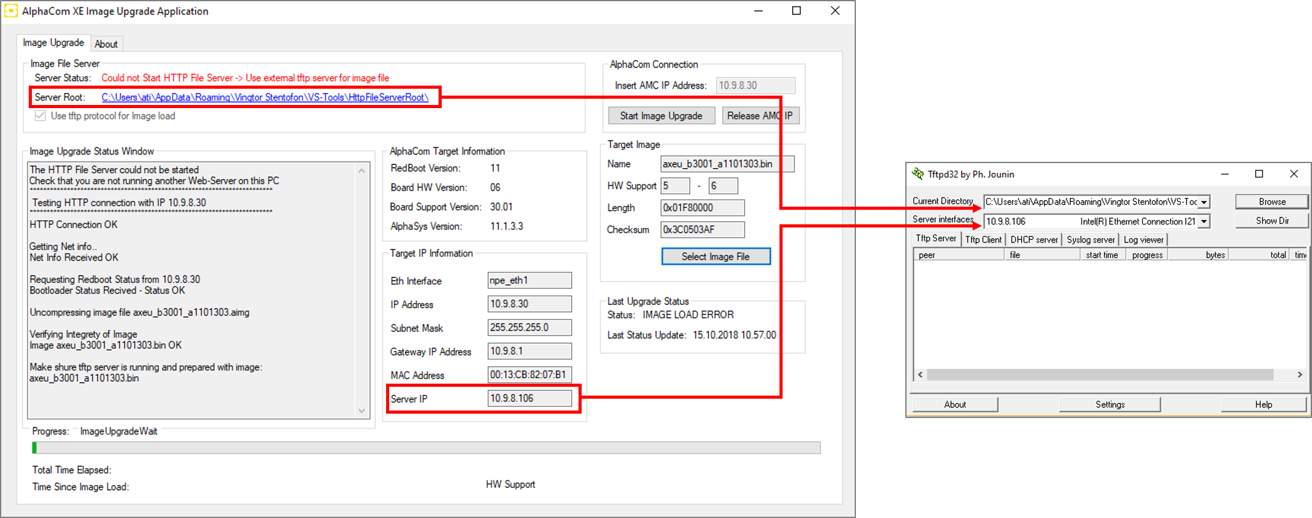Click the Insert AMC IP Address field
Viewport: 1312px width, 518px height.
[755, 86]
